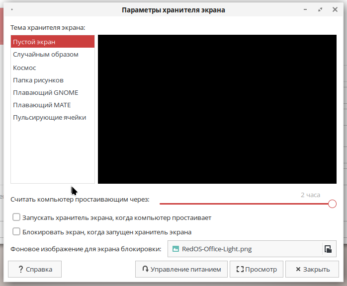The image size is (347, 286).
Task: Maximize the screensaver settings window
Action: [321, 9]
